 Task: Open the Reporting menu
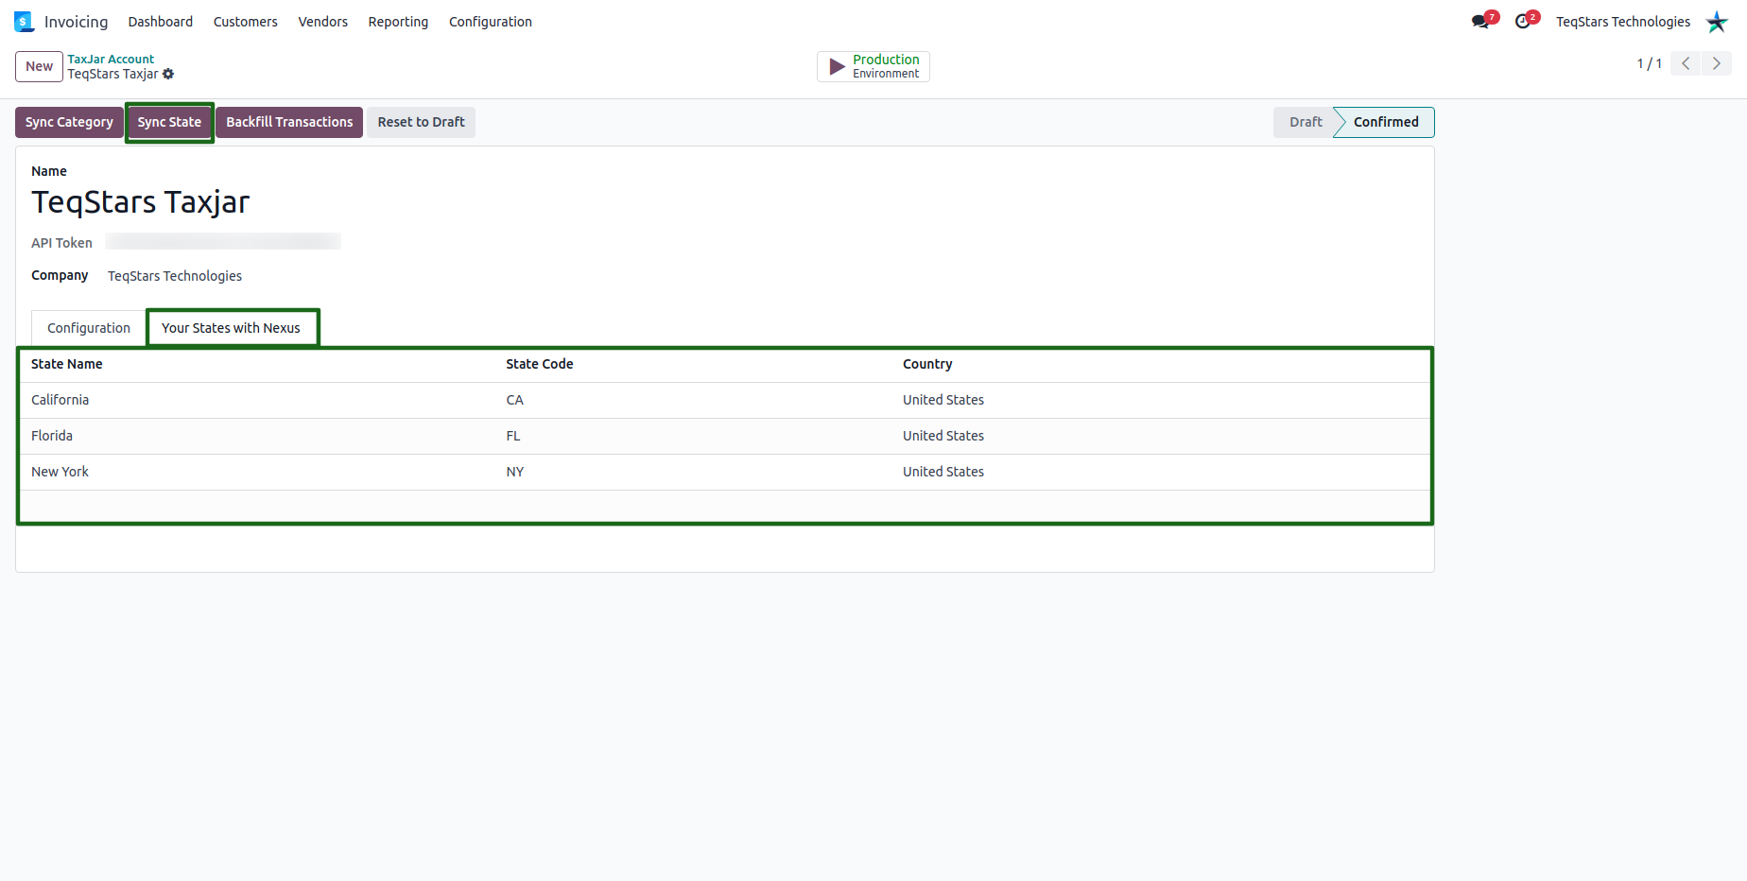[398, 22]
